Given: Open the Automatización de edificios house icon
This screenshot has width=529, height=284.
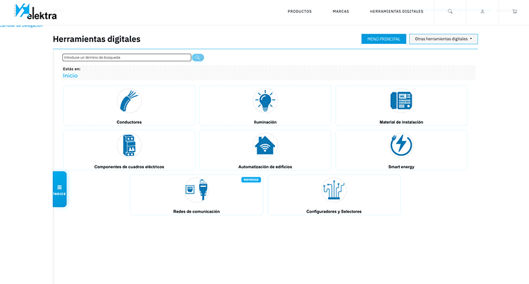Looking at the screenshot, I should tap(264, 146).
